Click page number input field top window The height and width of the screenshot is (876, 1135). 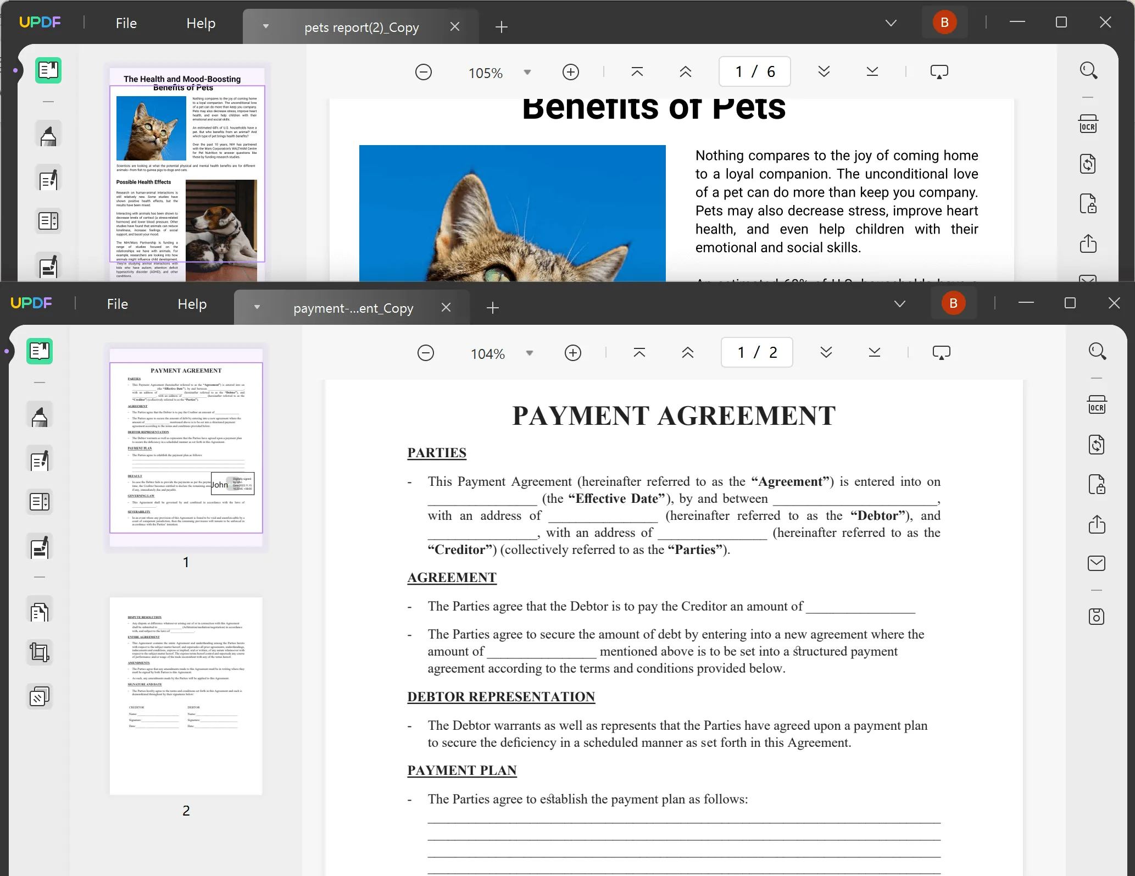[x=753, y=72]
